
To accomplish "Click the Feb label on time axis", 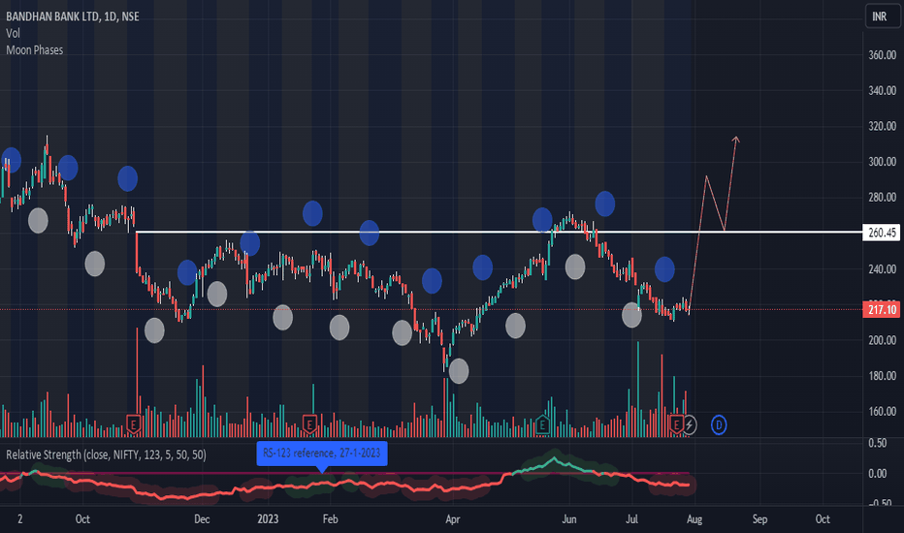I will pyautogui.click(x=331, y=519).
